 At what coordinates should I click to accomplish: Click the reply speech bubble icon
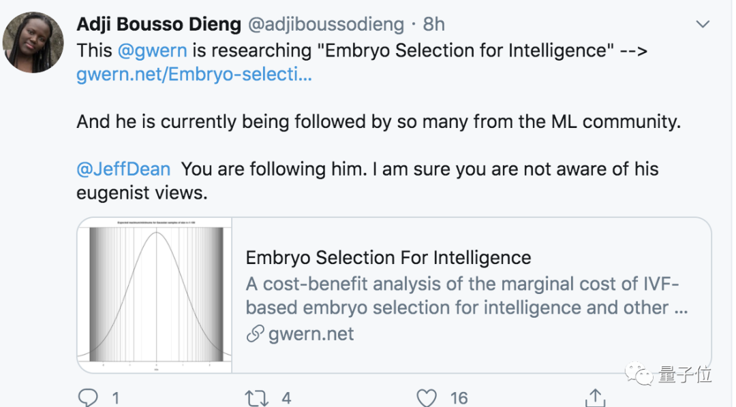pyautogui.click(x=89, y=397)
